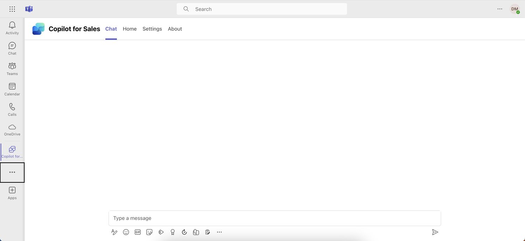This screenshot has height=241, width=525.
Task: Insert a GIF into the message
Action: [138, 232]
